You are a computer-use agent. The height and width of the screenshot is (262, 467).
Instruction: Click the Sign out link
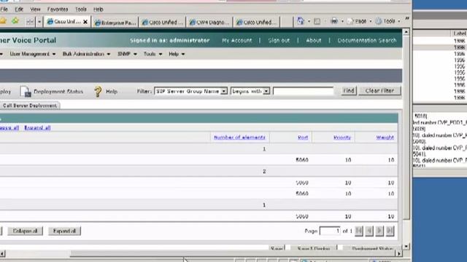click(279, 41)
